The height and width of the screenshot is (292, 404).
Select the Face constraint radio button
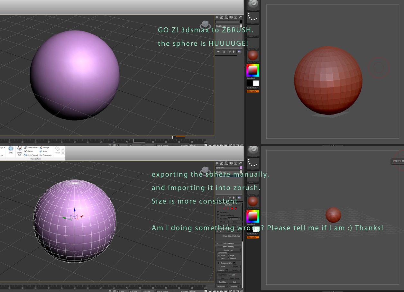click(219, 259)
